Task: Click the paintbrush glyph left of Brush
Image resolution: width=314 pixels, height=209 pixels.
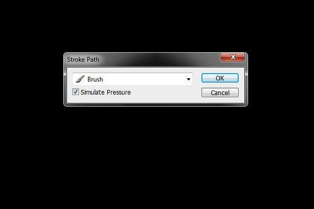Action: tap(80, 79)
